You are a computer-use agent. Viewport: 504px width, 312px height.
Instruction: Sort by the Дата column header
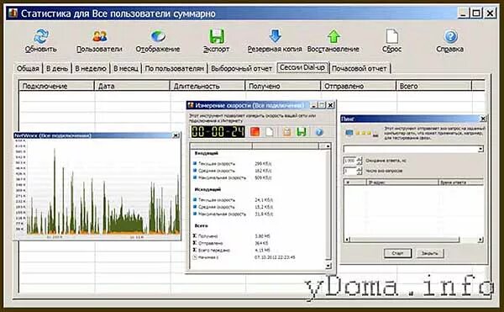tap(132, 86)
